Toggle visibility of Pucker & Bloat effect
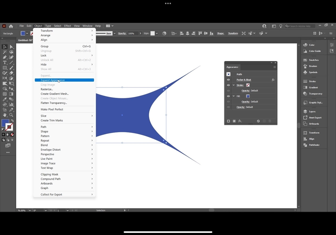 click(x=228, y=80)
